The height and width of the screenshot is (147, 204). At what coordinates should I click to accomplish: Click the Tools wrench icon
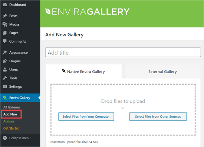pos(5,78)
